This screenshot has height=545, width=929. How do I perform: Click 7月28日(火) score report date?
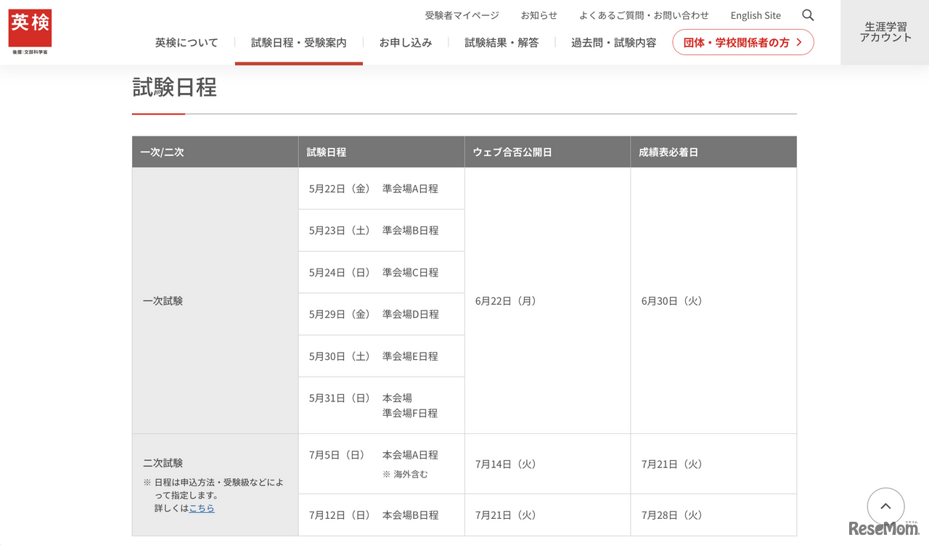click(672, 515)
